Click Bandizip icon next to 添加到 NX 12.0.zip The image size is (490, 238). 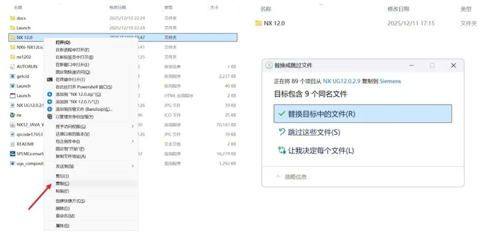point(49,94)
